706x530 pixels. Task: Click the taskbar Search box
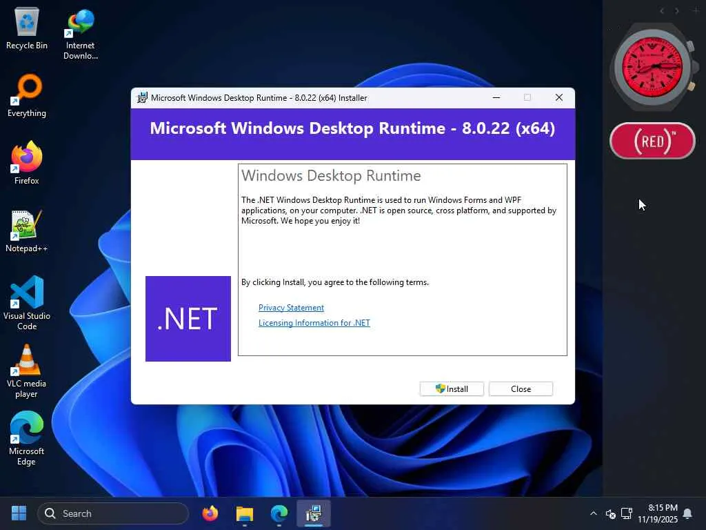112,513
